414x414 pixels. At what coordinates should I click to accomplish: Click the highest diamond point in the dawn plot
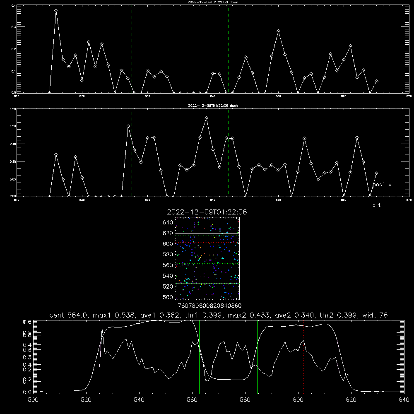tap(56, 11)
